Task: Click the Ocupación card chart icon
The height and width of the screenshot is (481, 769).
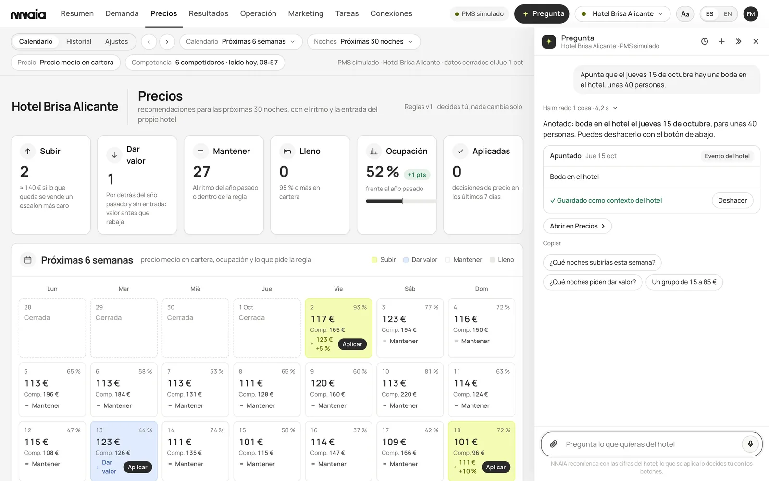Action: click(x=374, y=151)
